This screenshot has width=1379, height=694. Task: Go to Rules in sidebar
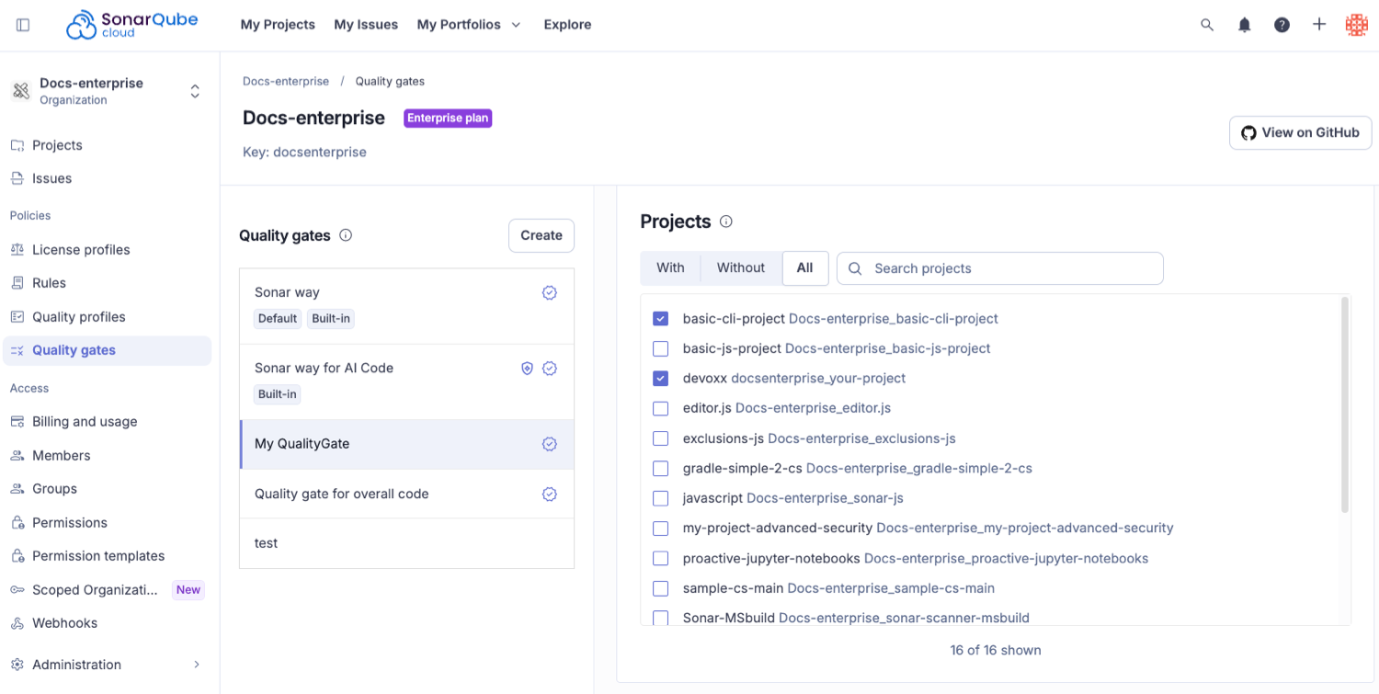click(x=108, y=283)
